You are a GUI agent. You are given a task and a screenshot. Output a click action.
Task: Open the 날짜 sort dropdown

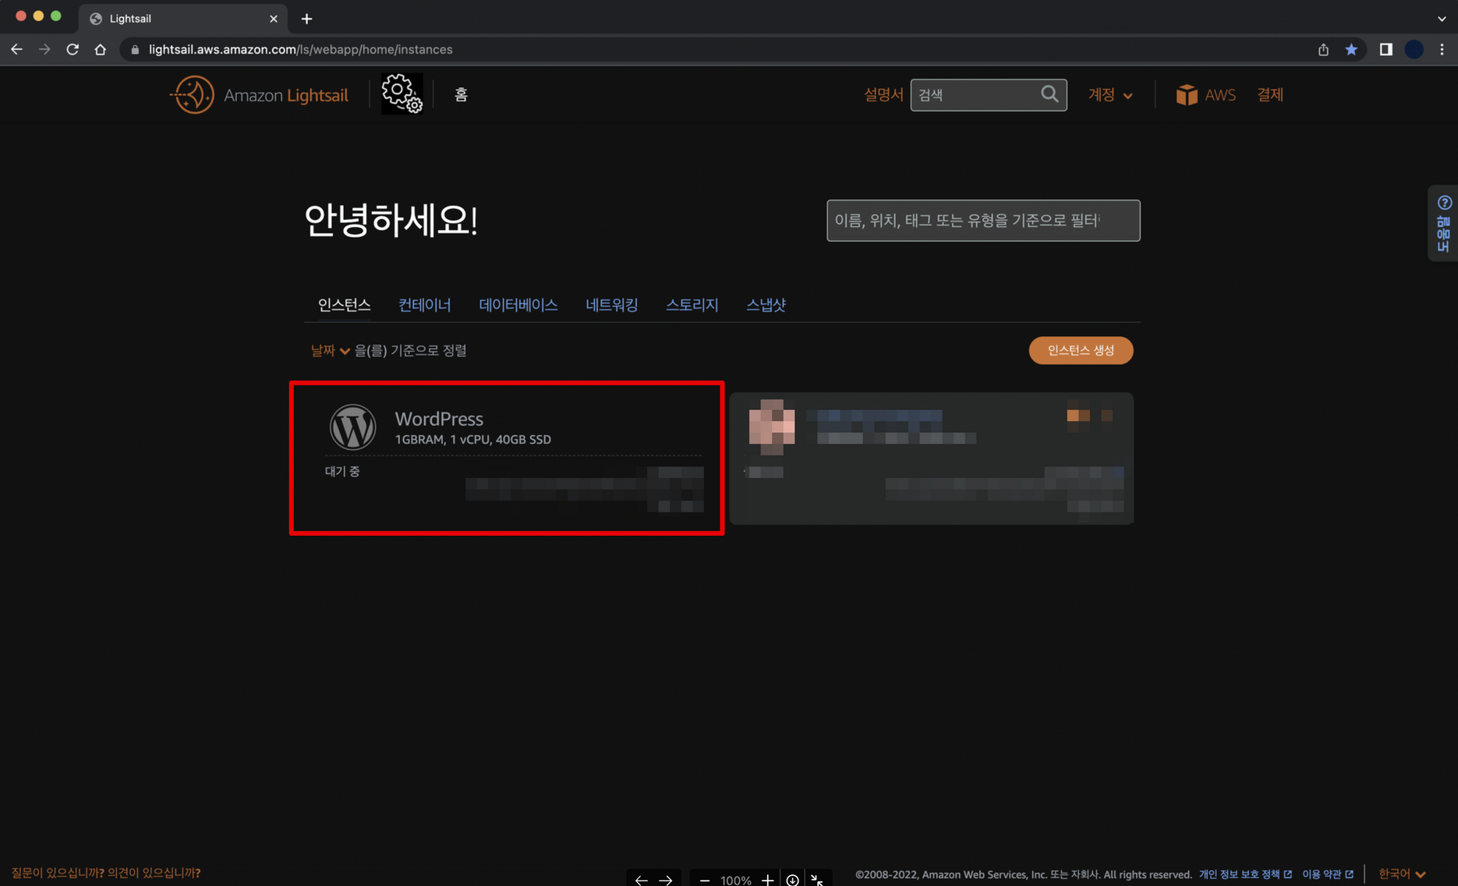(330, 351)
